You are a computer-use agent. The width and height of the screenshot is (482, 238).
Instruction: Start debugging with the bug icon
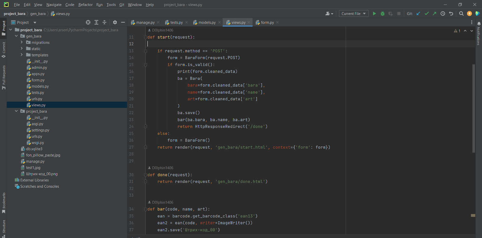(383, 14)
